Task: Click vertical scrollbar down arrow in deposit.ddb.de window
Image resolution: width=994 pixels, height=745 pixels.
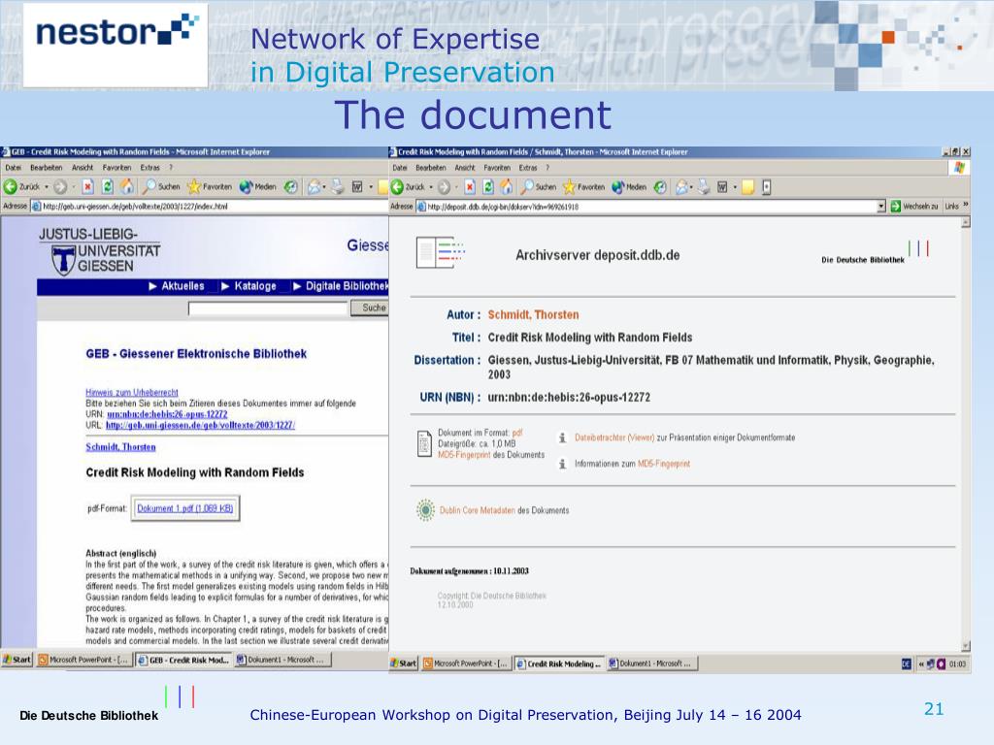Action: pos(966,647)
